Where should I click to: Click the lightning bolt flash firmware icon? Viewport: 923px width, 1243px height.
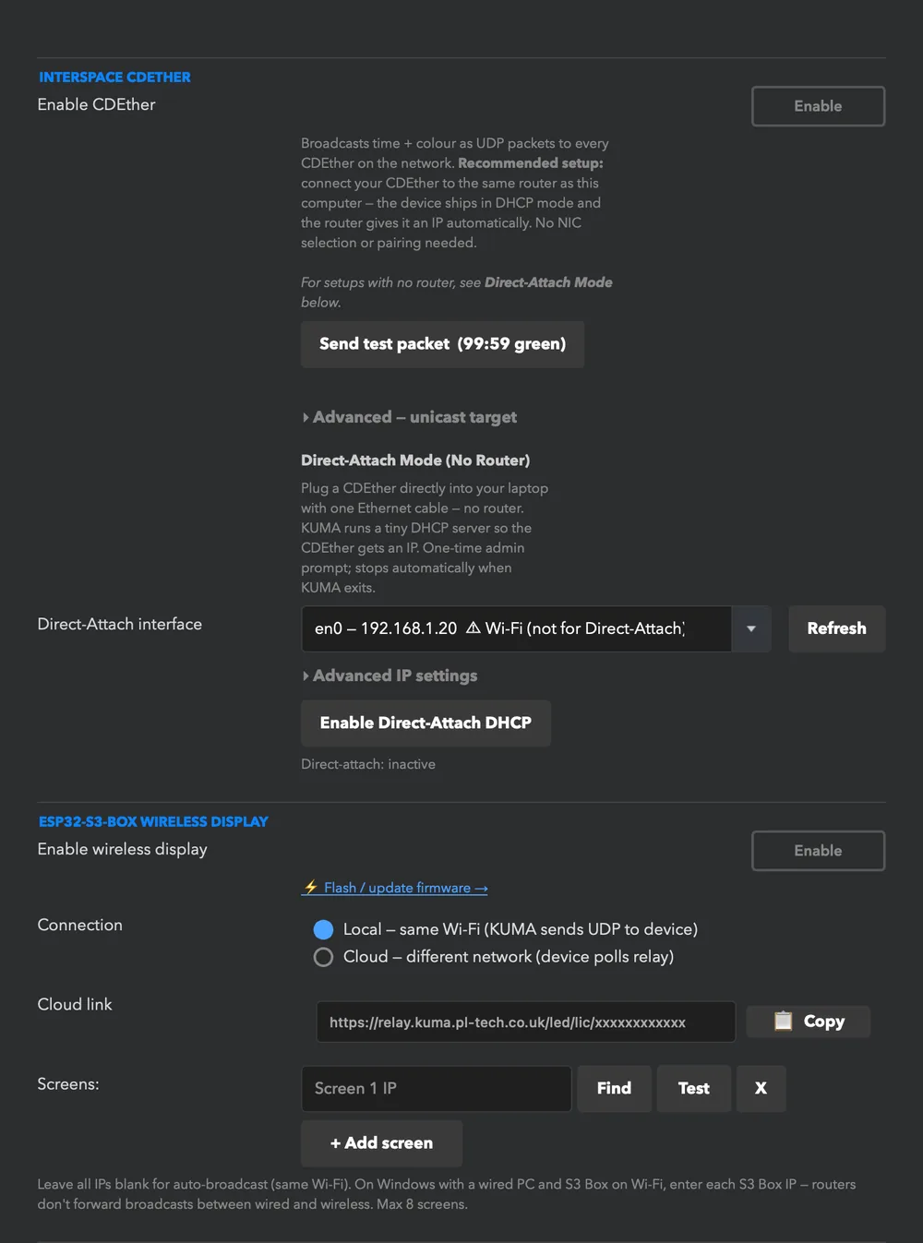pyautogui.click(x=311, y=888)
